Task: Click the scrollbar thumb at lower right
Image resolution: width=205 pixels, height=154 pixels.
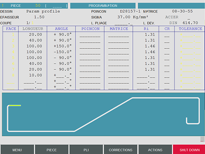Action: (x=203, y=139)
